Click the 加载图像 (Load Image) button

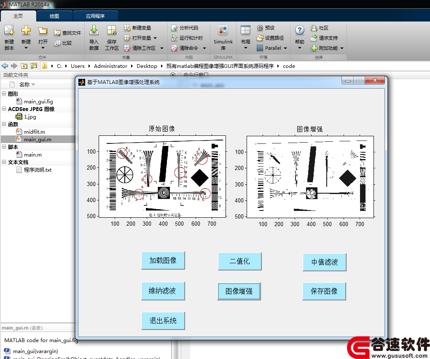click(163, 260)
